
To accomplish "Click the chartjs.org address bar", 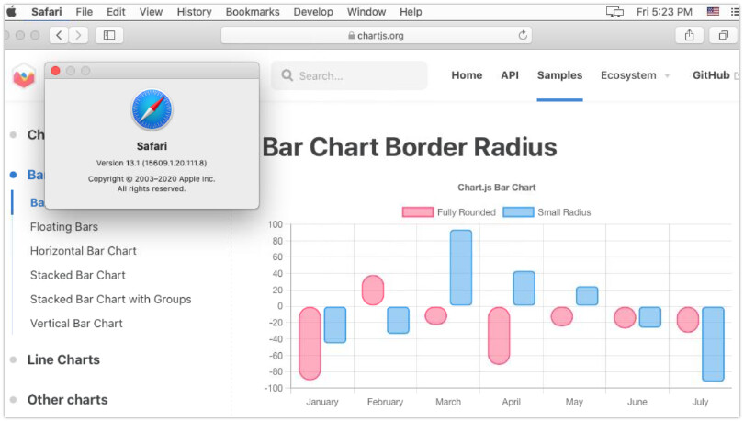I will pos(376,36).
